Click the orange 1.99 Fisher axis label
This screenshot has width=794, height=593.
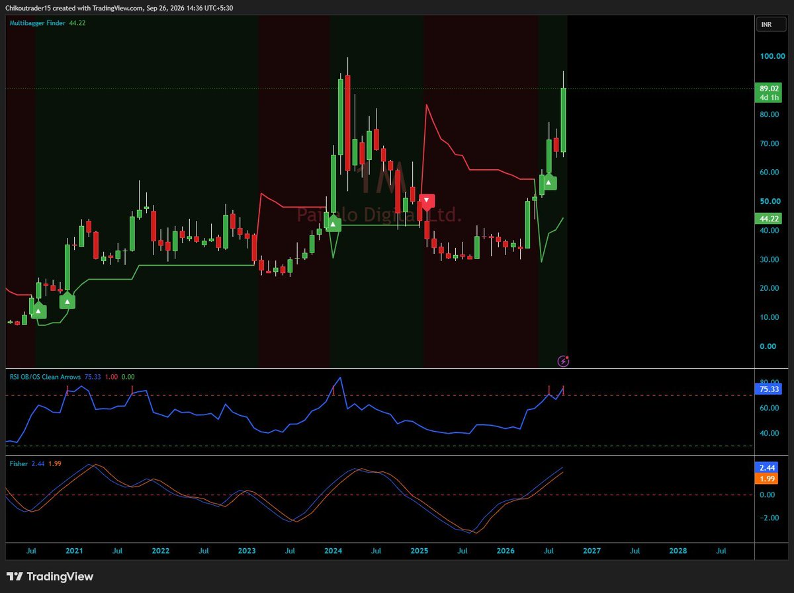coord(768,478)
